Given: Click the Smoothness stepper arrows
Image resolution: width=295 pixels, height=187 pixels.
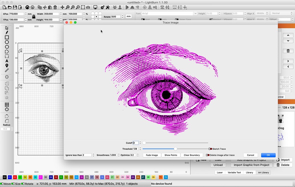Looking at the screenshot, I should click(119, 155).
